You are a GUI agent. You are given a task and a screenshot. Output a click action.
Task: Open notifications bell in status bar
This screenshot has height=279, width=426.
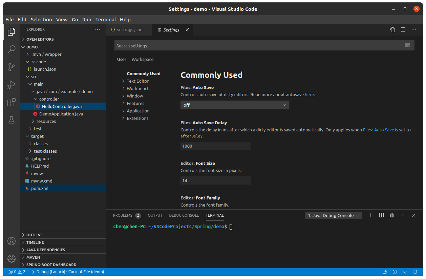pyautogui.click(x=415, y=272)
